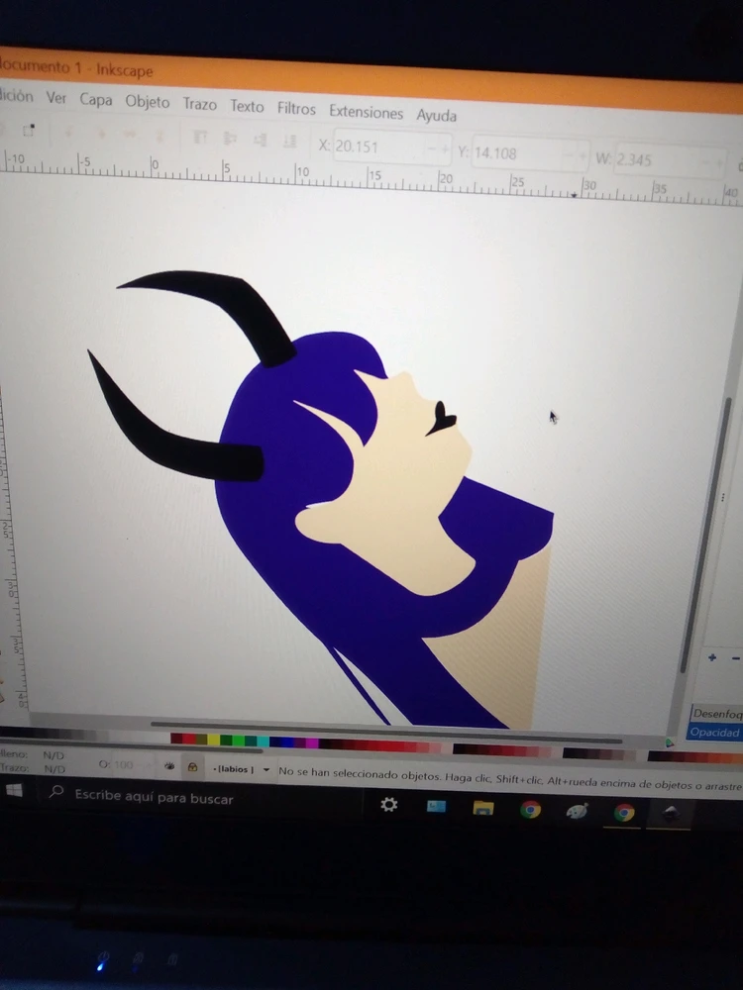The height and width of the screenshot is (990, 743).
Task: Open the labios layer dropdown
Action: pos(241,769)
